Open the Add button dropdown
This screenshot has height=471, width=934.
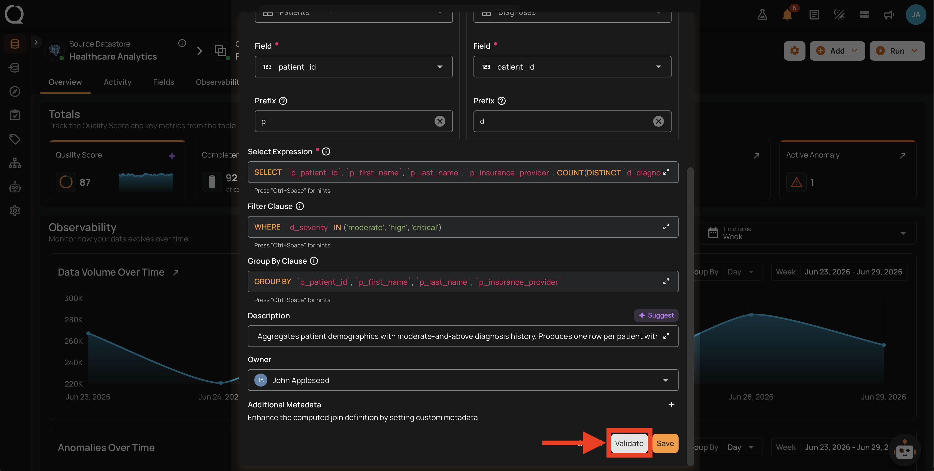[x=837, y=51]
